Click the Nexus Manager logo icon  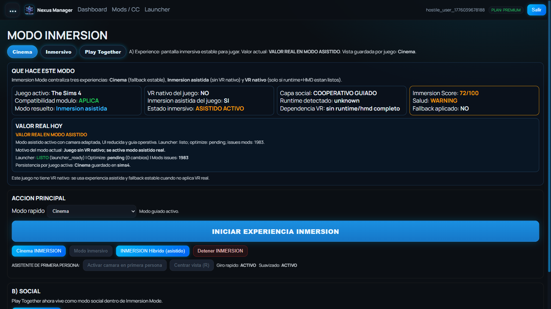click(x=29, y=10)
